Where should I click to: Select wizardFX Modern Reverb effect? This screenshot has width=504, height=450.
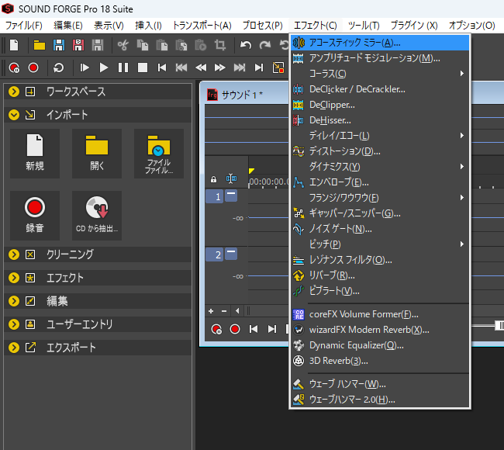pyautogui.click(x=380, y=330)
